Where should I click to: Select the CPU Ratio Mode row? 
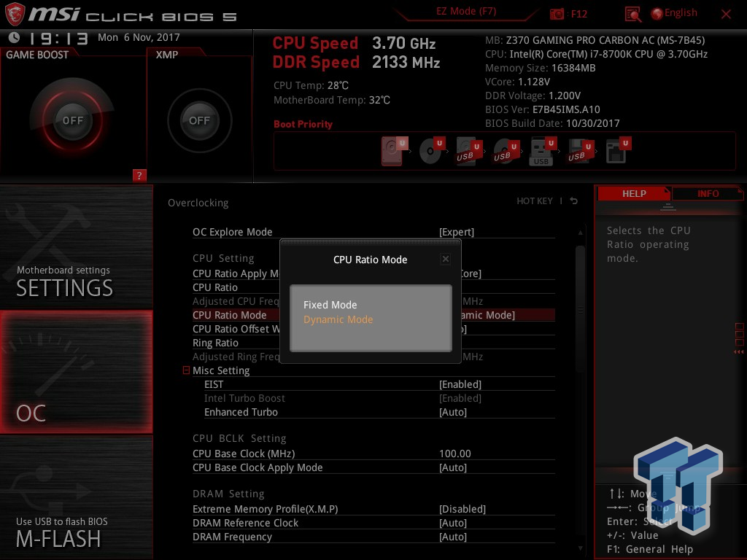[373, 315]
